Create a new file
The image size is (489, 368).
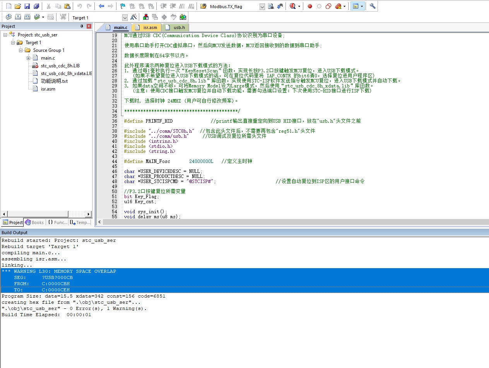click(x=8, y=6)
